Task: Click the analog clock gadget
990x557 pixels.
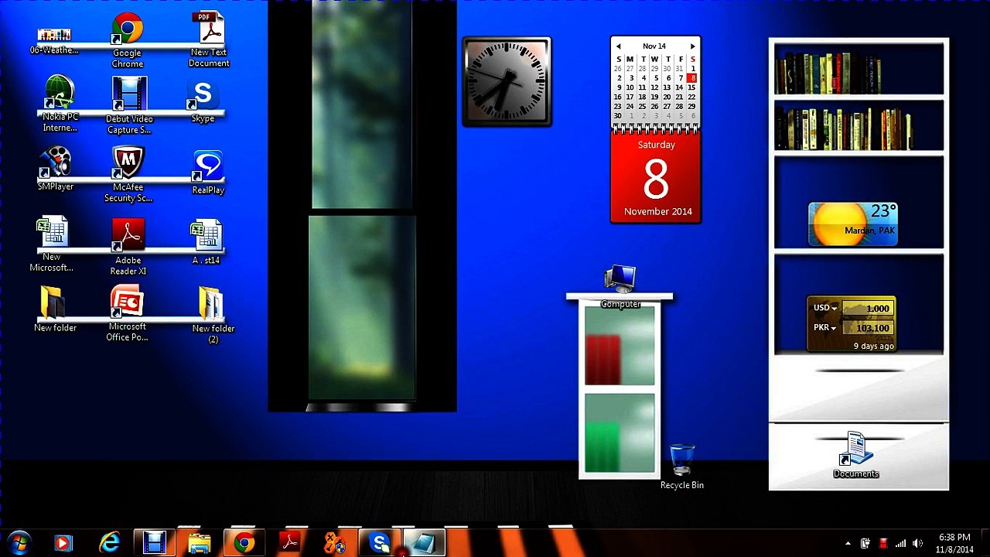Action: 507,81
